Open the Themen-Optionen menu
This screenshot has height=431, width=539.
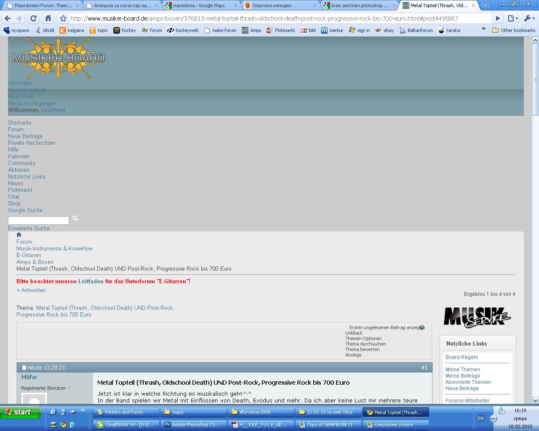[x=363, y=338]
